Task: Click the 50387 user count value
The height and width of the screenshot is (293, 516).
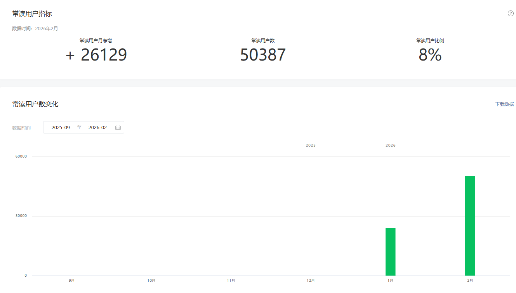Action: tap(263, 55)
